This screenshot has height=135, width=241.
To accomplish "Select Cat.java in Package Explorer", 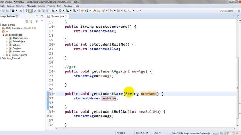I will coord(17,45).
